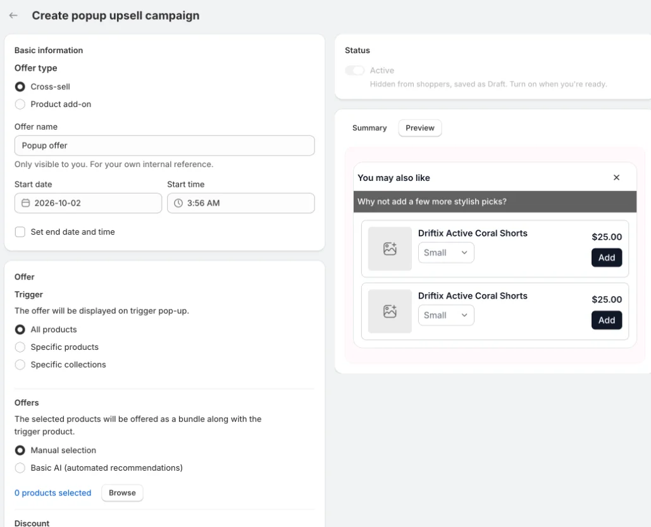Open the Start date field
This screenshot has height=527, width=651.
click(x=88, y=203)
